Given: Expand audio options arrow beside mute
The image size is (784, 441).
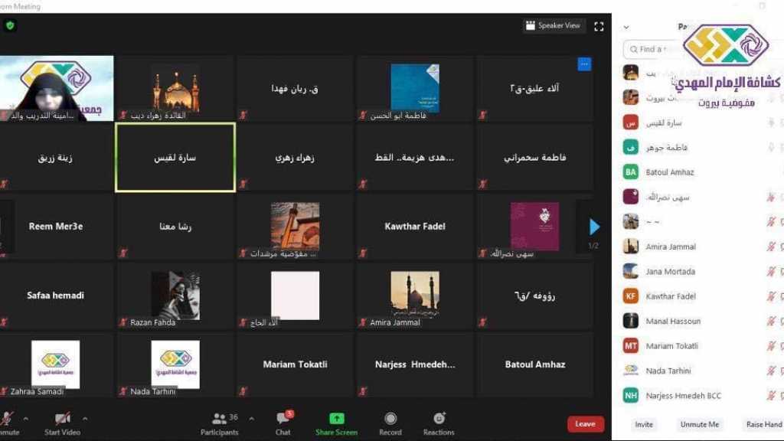Looking at the screenshot, I should point(26,419).
